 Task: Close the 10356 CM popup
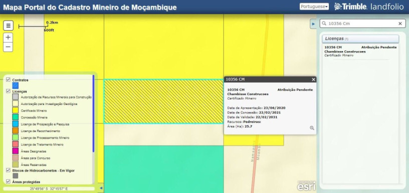point(314,79)
